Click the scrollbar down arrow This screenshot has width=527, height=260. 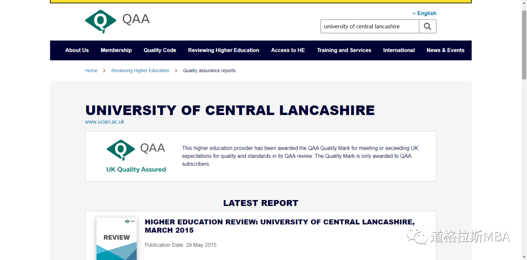click(524, 257)
